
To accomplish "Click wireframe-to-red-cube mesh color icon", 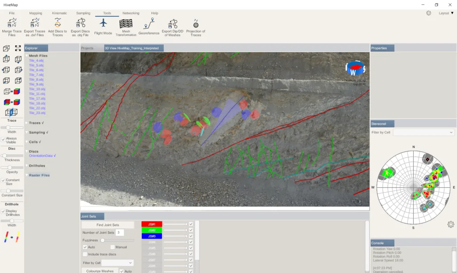I will (12, 91).
